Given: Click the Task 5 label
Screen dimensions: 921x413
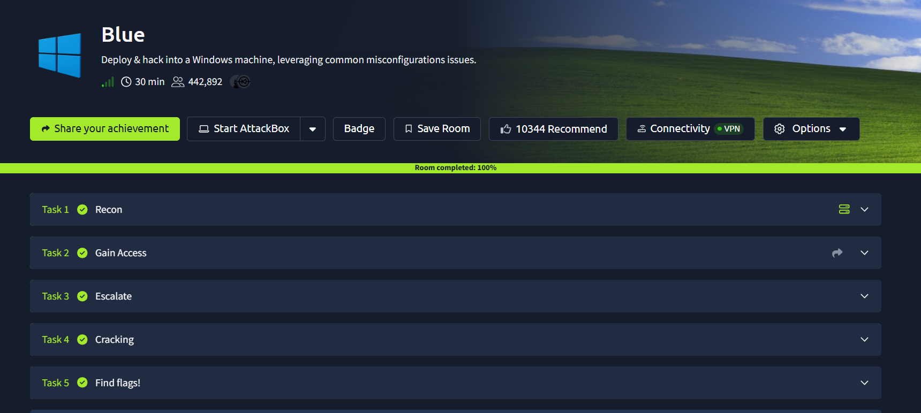Looking at the screenshot, I should [x=56, y=383].
